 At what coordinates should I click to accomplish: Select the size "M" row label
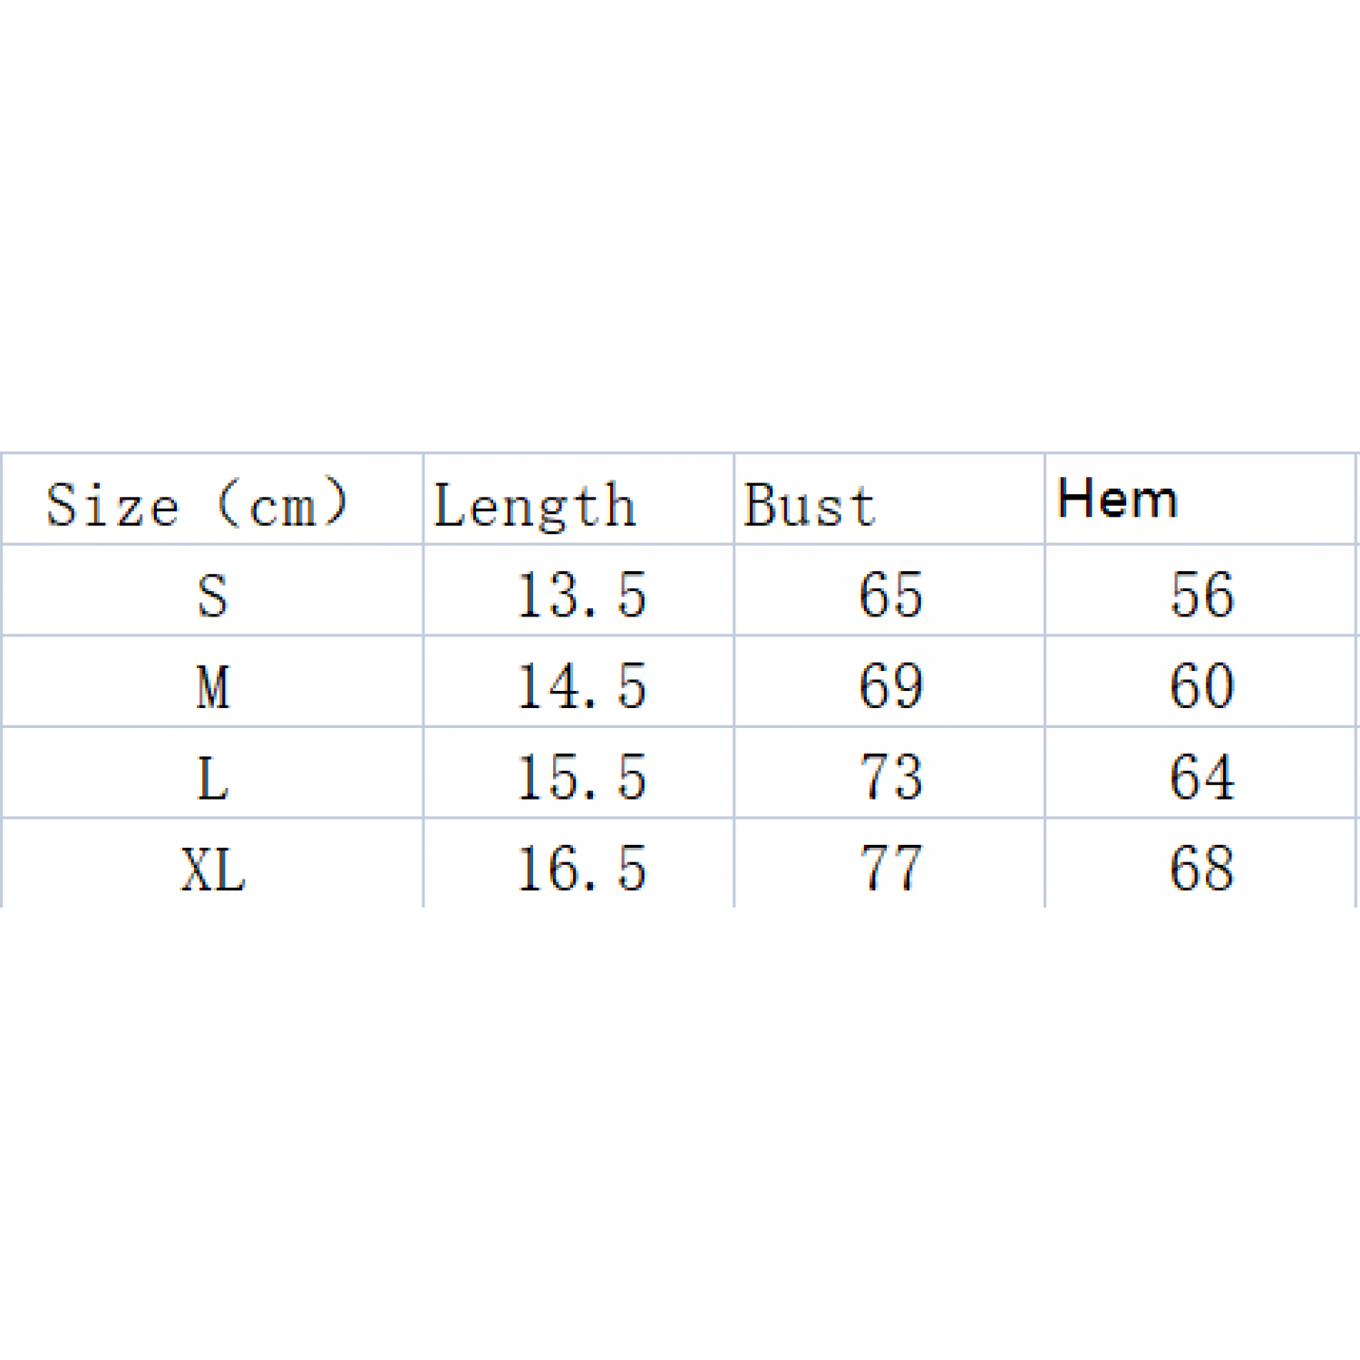tap(213, 686)
